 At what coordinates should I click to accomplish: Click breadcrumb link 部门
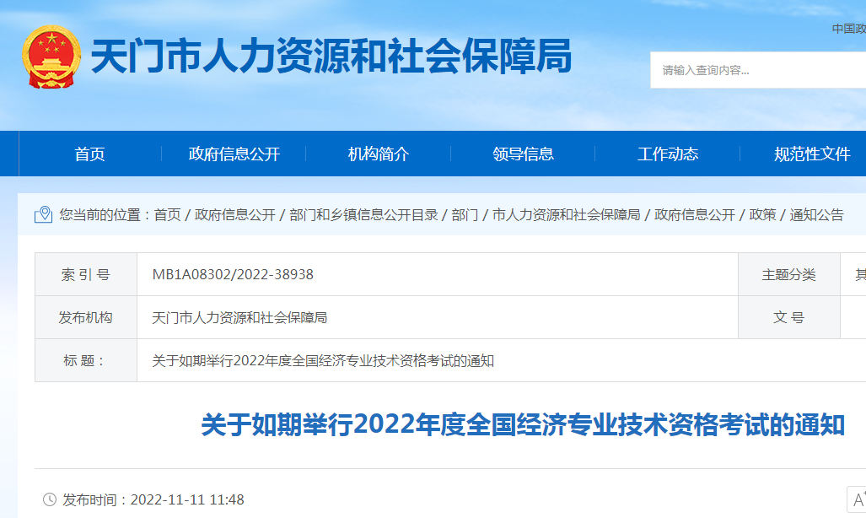click(465, 214)
